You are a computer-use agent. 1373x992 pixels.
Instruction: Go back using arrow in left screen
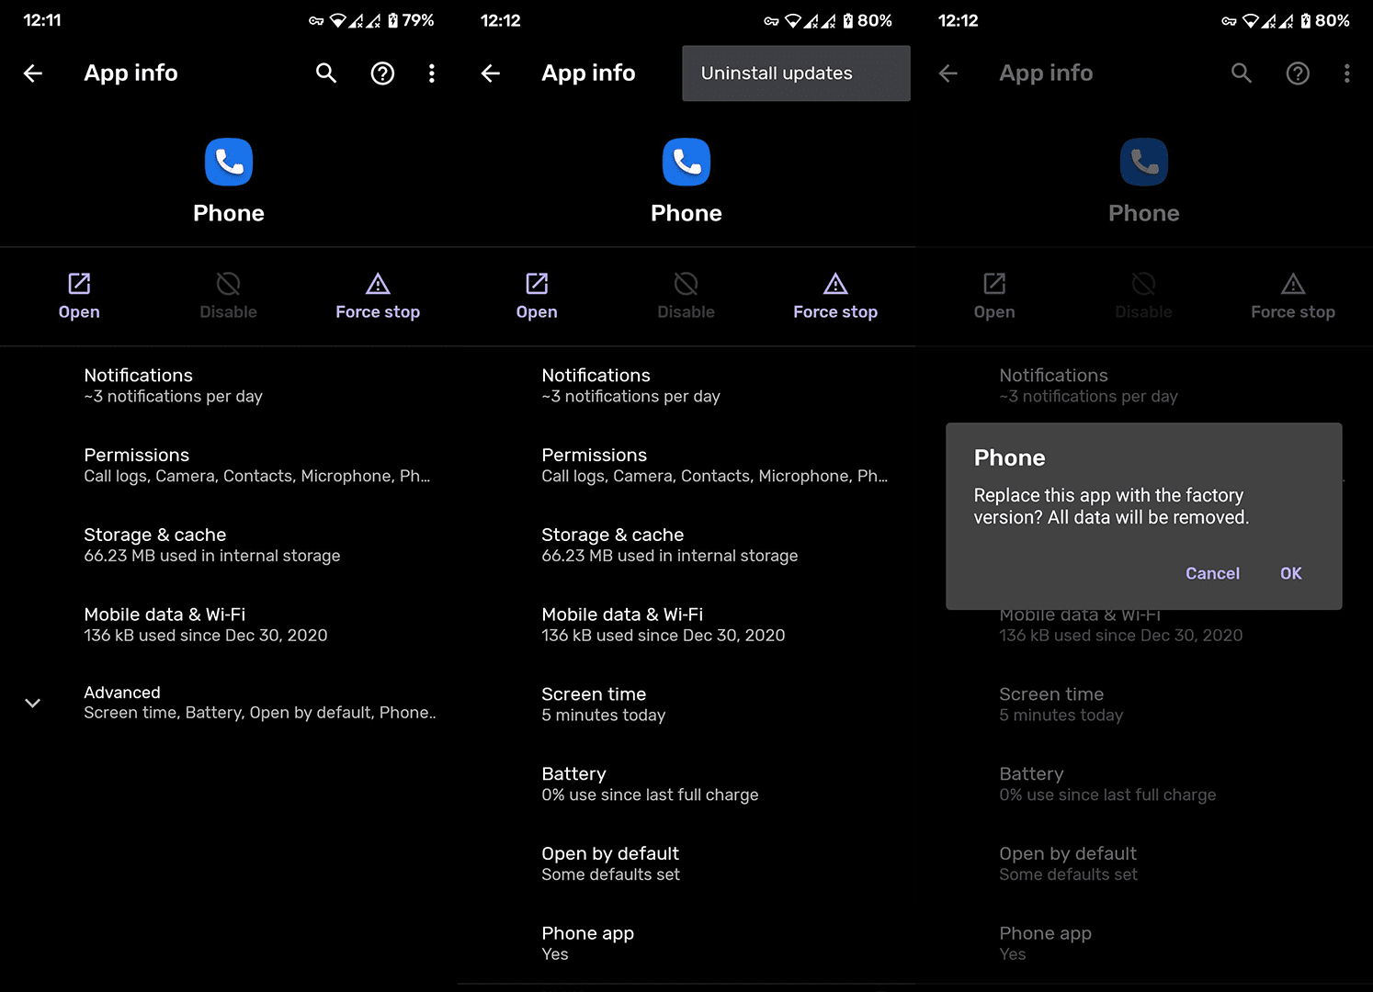(x=33, y=73)
